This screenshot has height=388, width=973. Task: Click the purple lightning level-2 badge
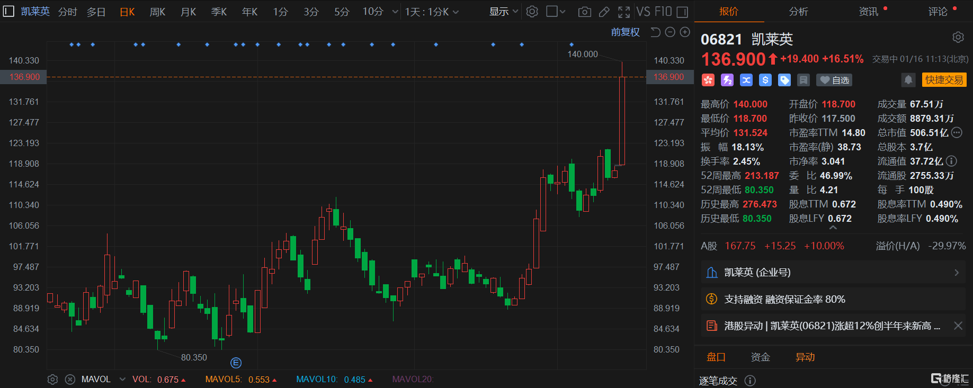pos(727,80)
